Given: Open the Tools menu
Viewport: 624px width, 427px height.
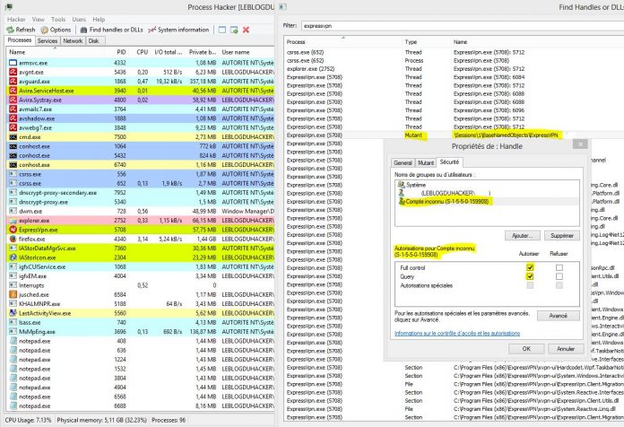Looking at the screenshot, I should 58,19.
